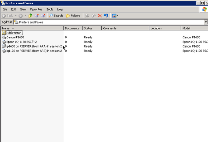Click the Up folder icon

[x=30, y=16]
